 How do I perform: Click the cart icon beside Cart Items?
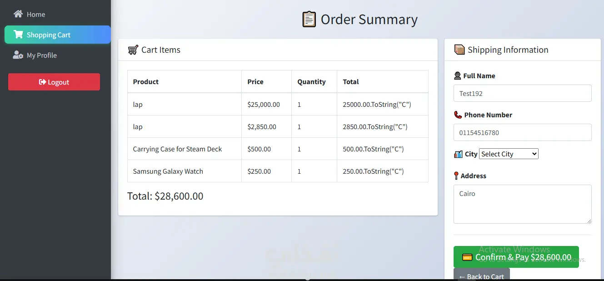pyautogui.click(x=133, y=50)
